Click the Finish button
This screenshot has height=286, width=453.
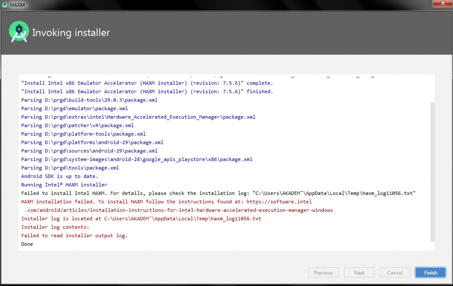click(x=430, y=272)
